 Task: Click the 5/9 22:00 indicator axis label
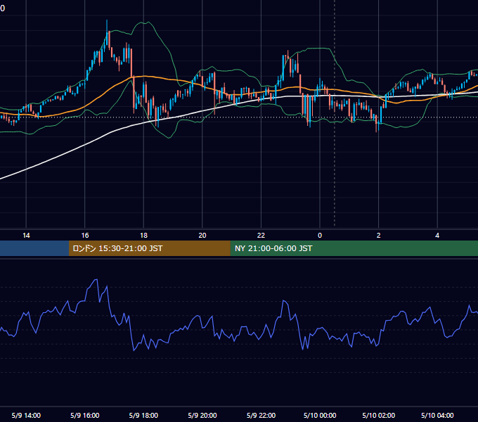pos(261,415)
